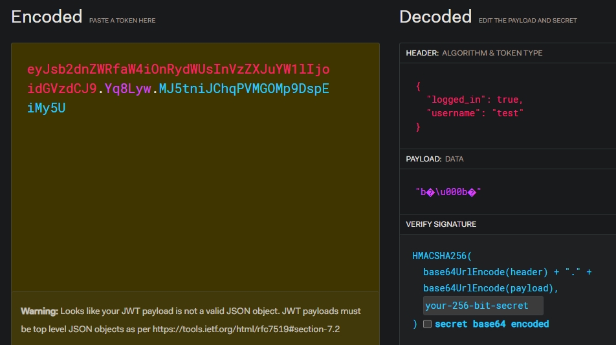This screenshot has width=616, height=345.
Task: Select the HEADER: ALGORITHM & TOKEN TYPE label
Action: click(474, 53)
